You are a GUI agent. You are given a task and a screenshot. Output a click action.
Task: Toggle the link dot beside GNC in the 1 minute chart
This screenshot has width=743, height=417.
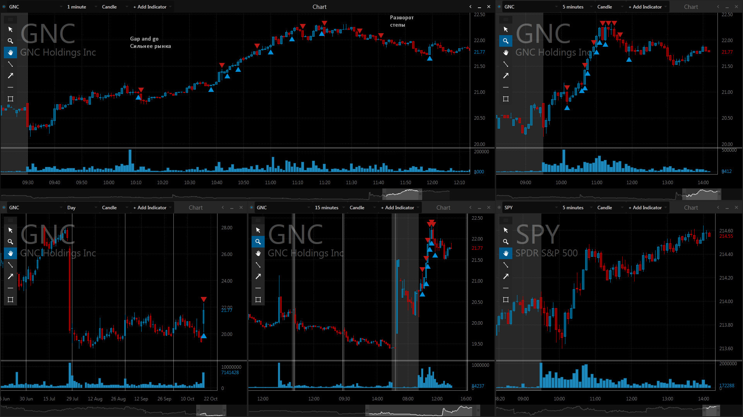click(4, 7)
